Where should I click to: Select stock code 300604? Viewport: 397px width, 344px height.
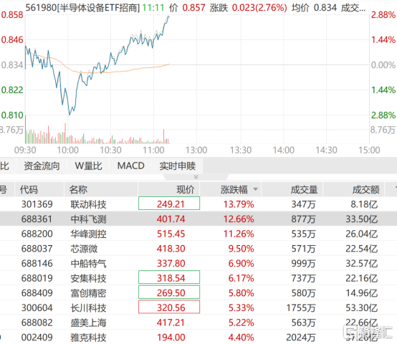pos(37,307)
